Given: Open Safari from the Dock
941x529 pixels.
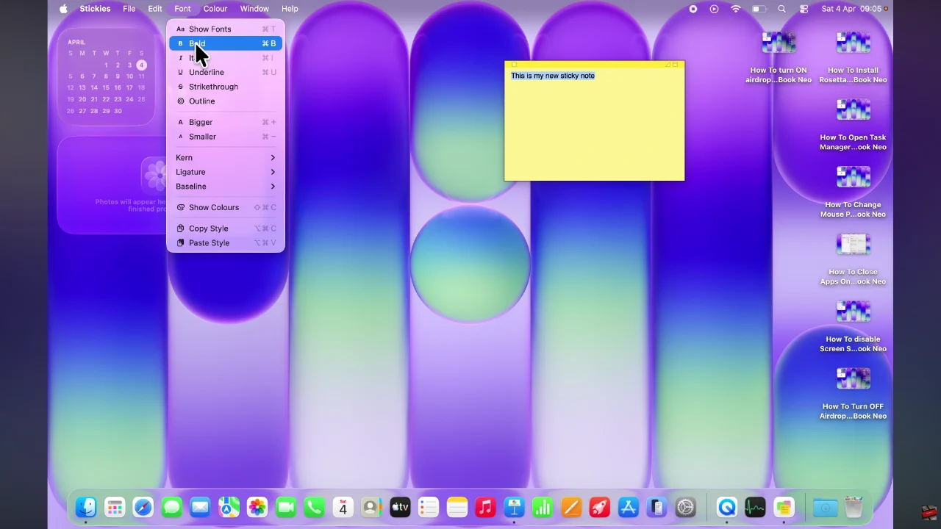Looking at the screenshot, I should click(x=143, y=507).
